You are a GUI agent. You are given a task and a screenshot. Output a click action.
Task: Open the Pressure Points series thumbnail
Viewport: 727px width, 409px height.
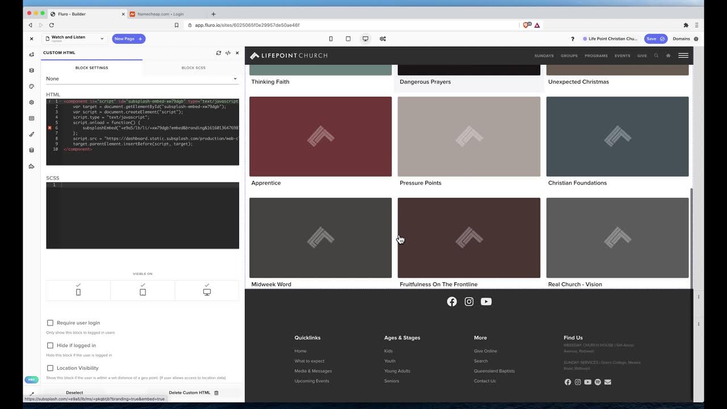469,136
